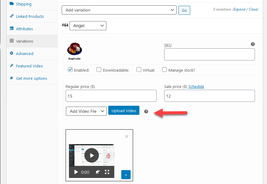Click the Advanced star icon
This screenshot has height=184, width=267.
coord(11,53)
